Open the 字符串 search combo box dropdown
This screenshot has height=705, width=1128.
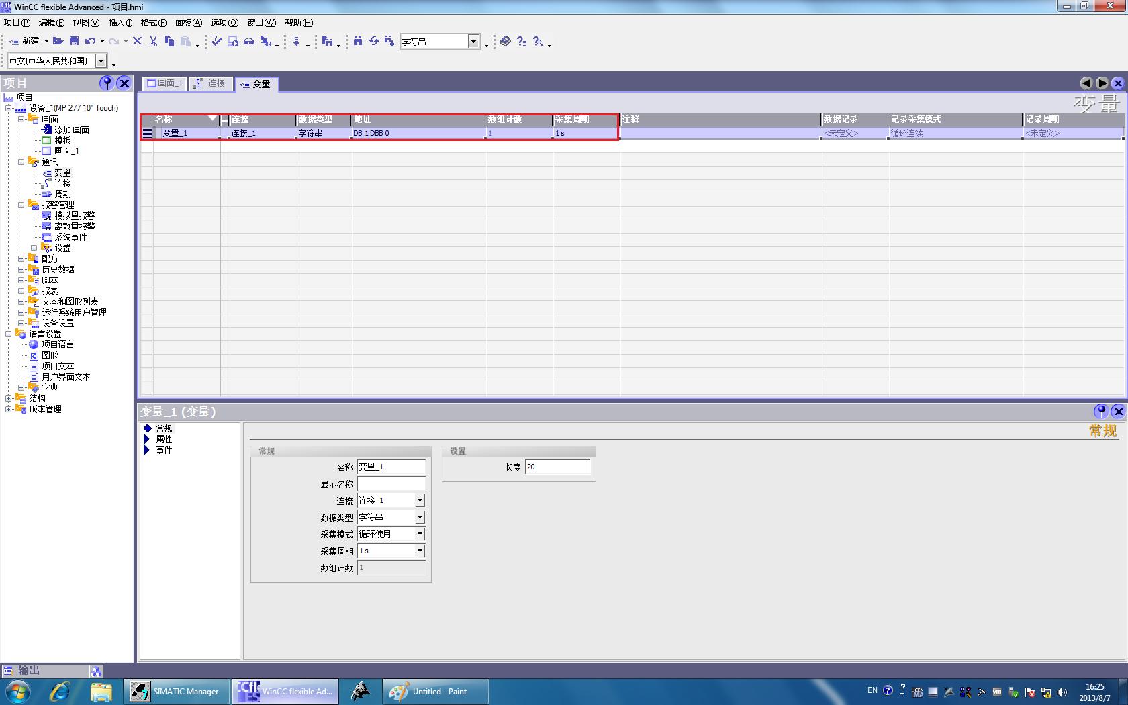473,42
